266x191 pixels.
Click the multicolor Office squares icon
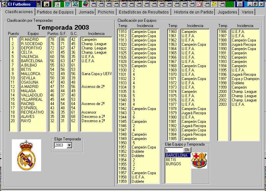(x=39, y=3)
